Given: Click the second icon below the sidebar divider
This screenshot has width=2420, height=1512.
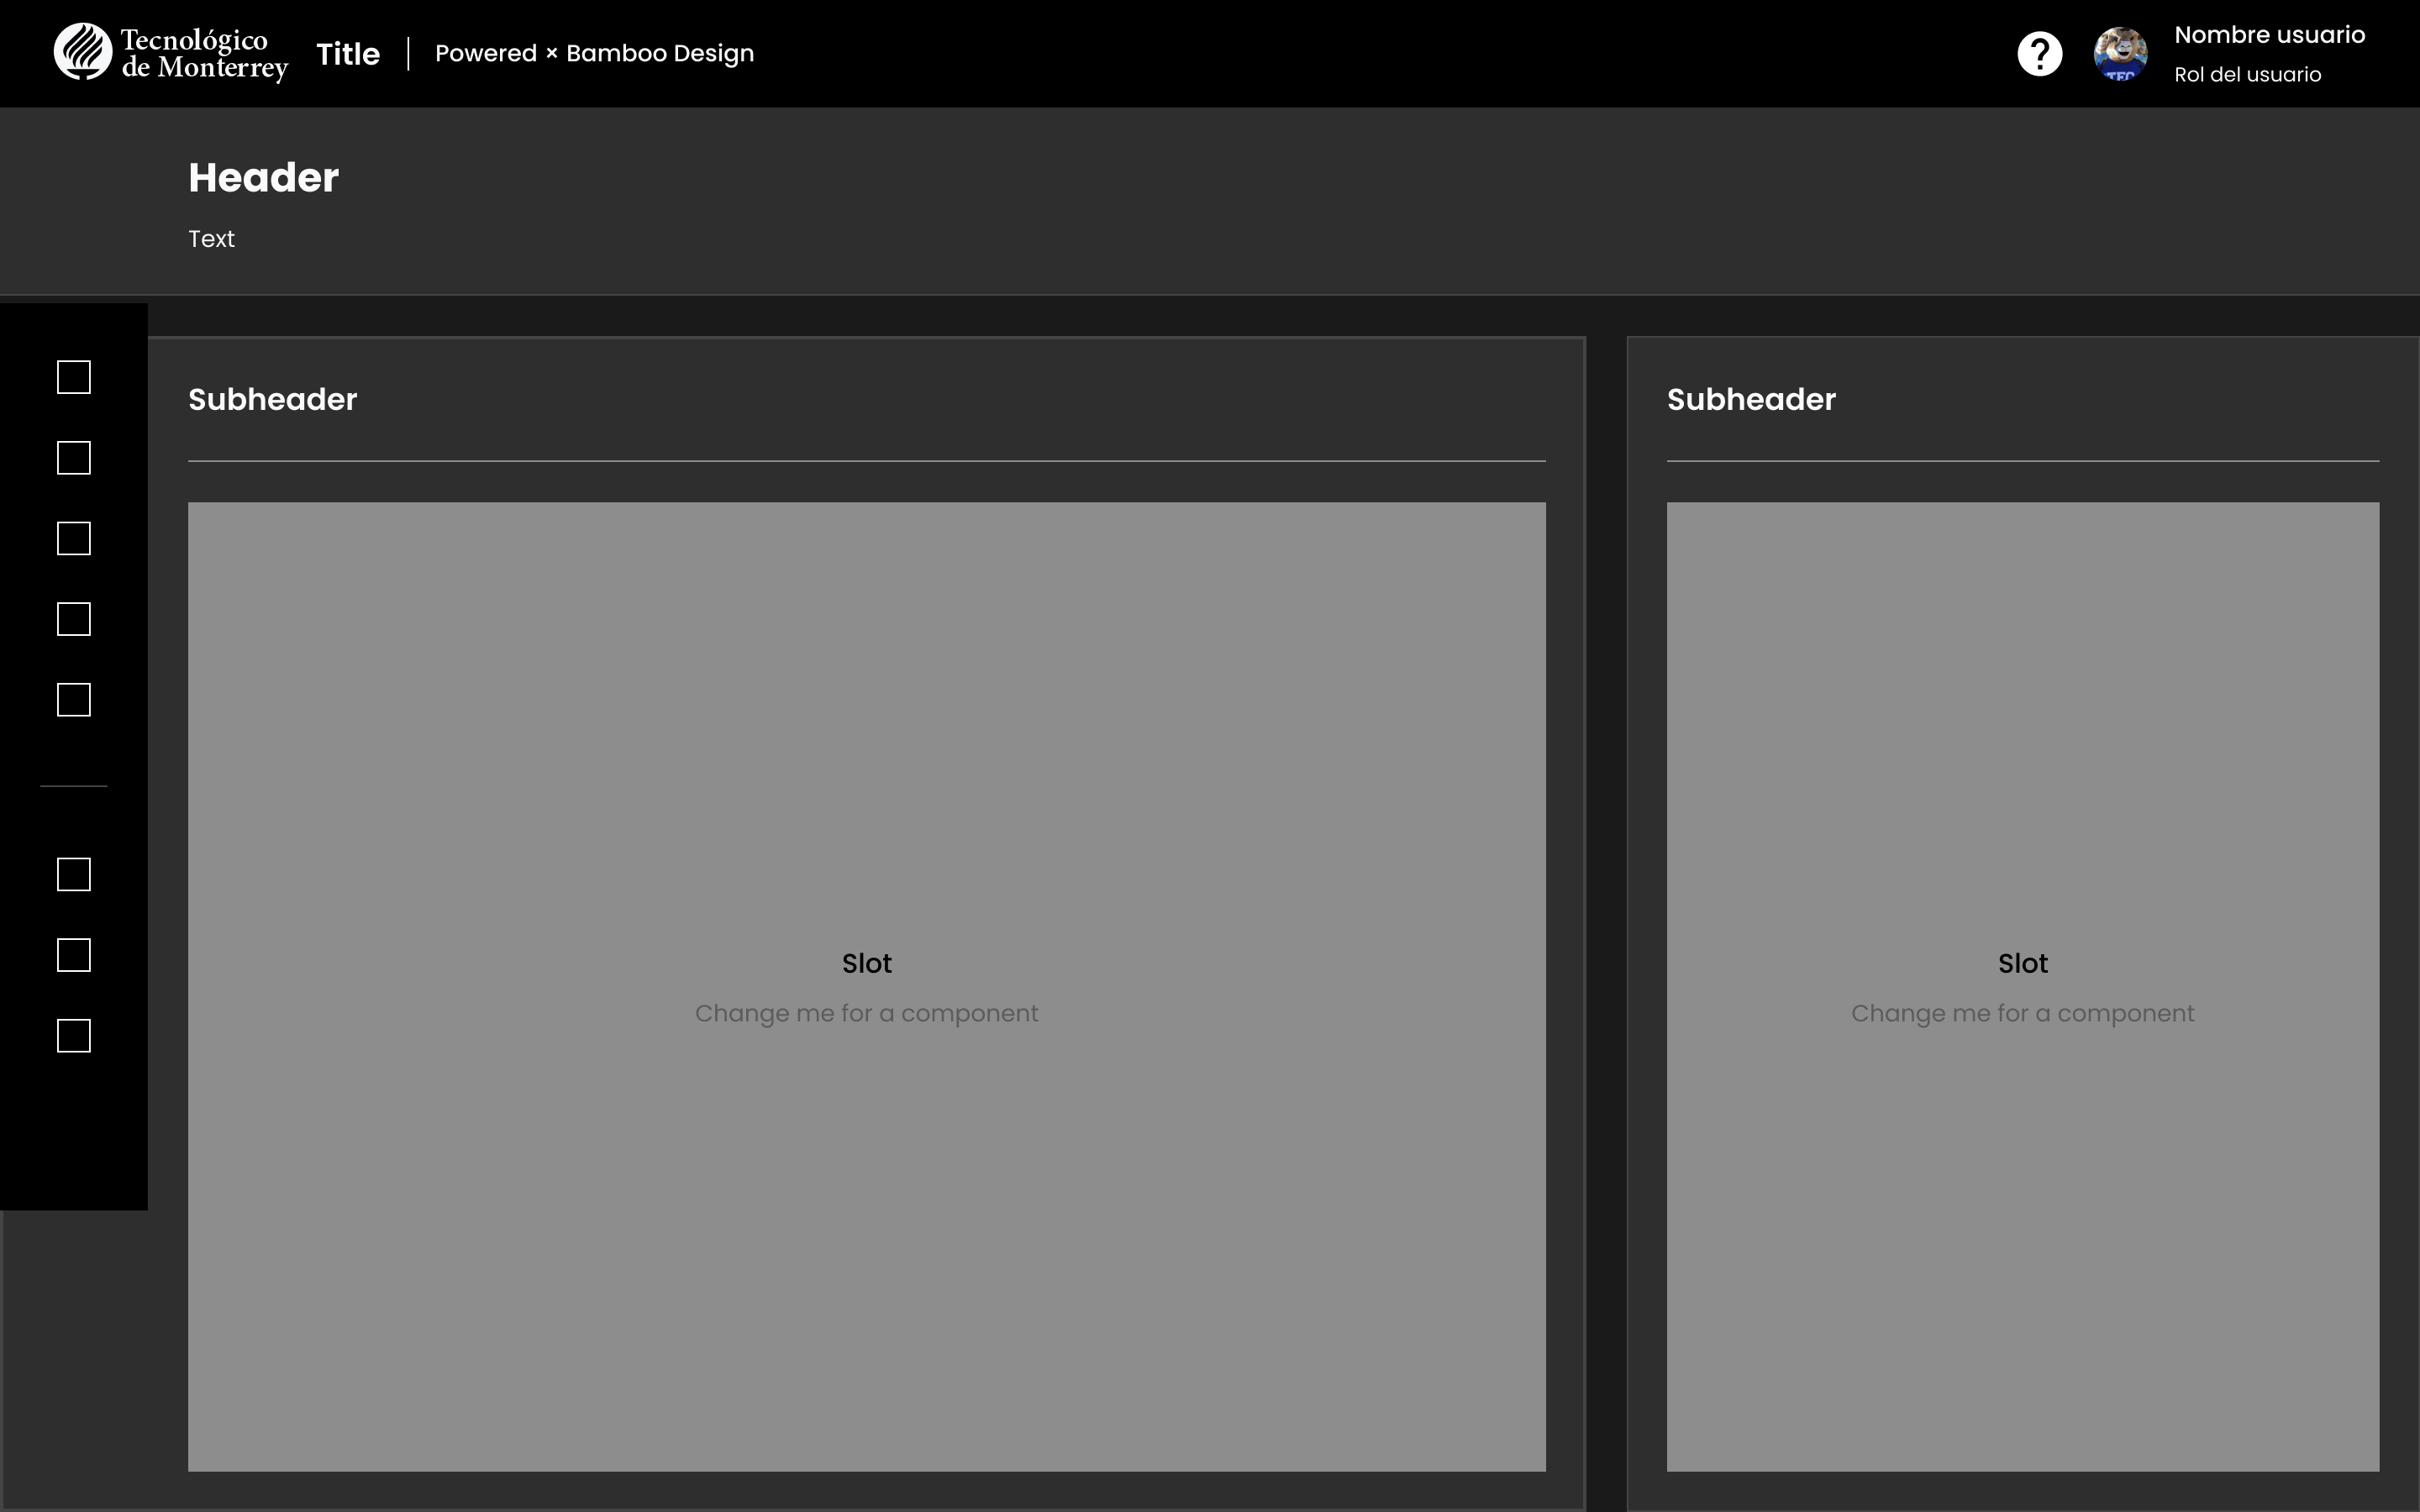Looking at the screenshot, I should [x=74, y=955].
